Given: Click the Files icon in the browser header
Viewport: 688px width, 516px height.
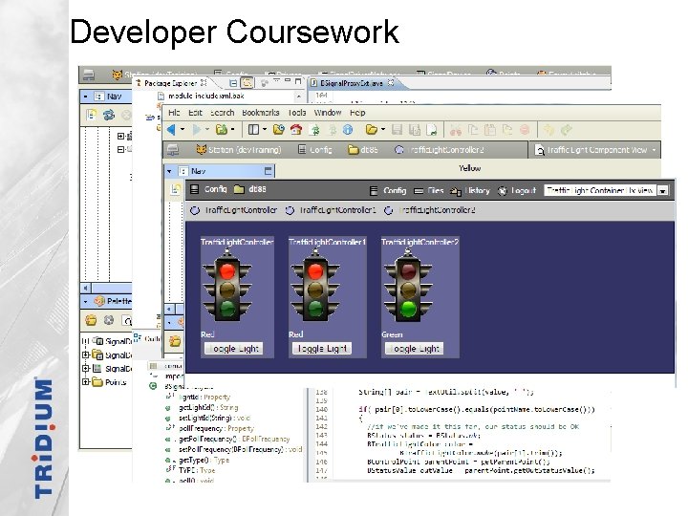Looking at the screenshot, I should tap(419, 191).
